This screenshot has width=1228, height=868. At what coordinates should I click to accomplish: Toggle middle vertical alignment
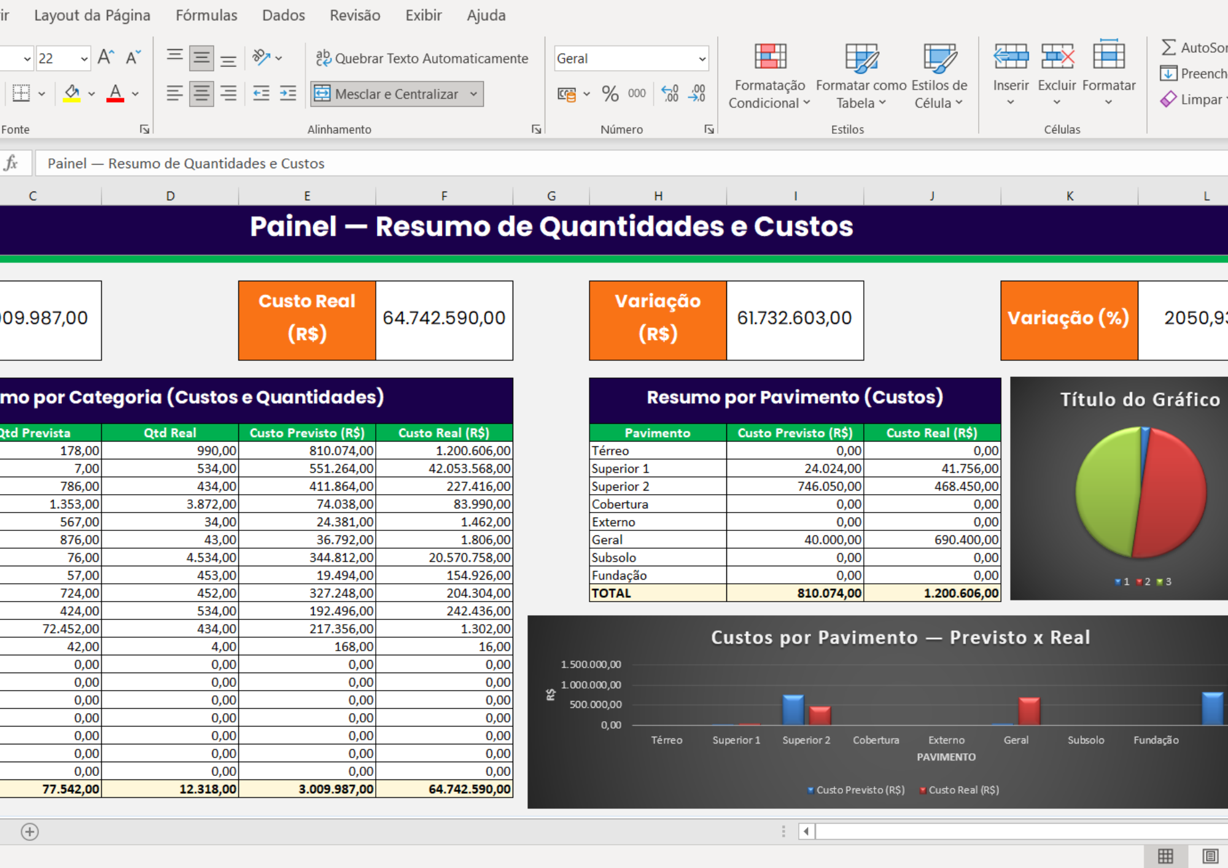click(x=201, y=58)
